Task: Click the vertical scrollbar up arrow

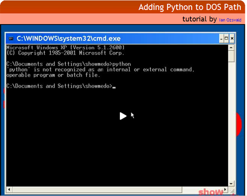Action: (231, 48)
